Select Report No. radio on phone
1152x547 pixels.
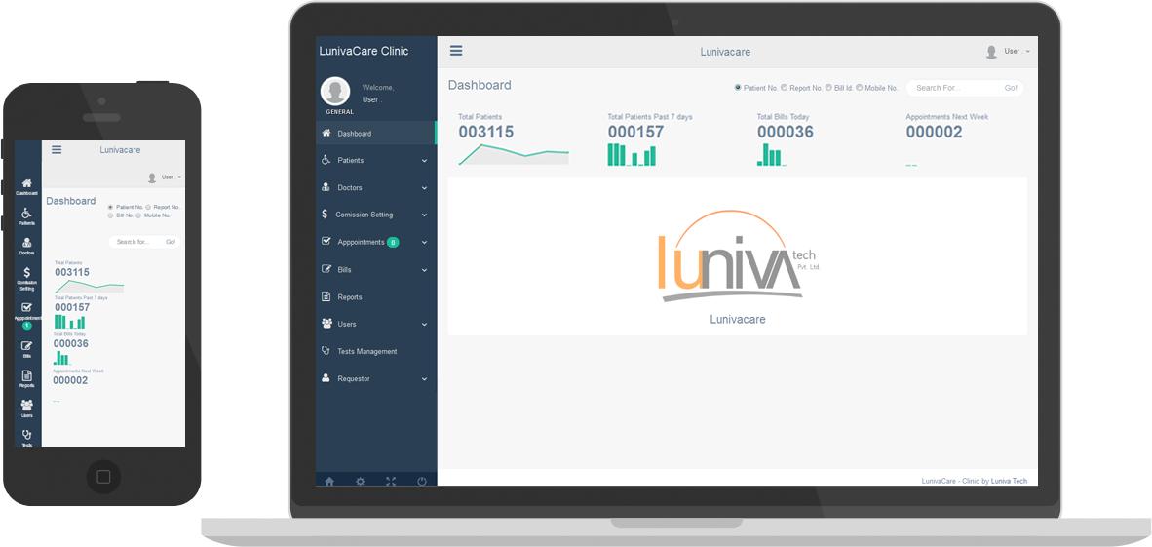pos(148,208)
